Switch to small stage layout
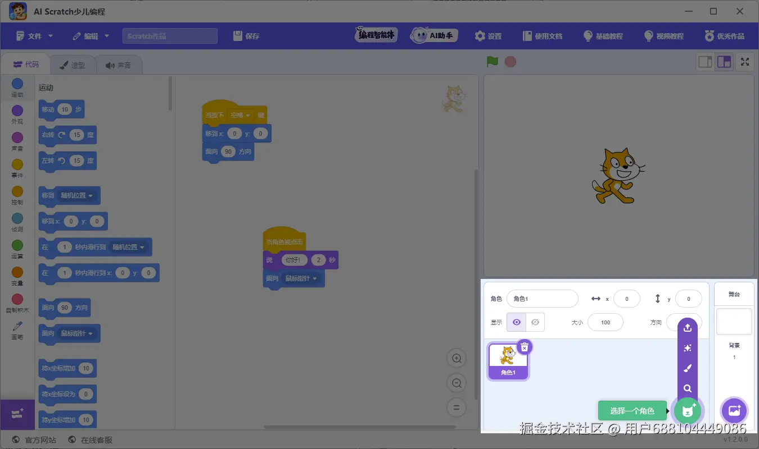The image size is (759, 449). pyautogui.click(x=705, y=62)
